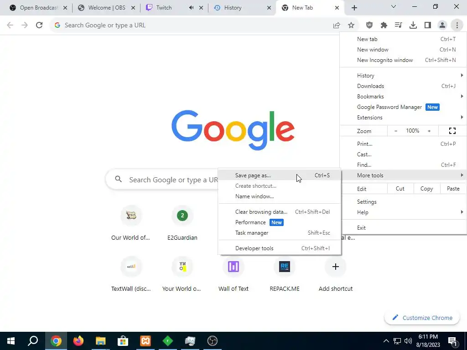
Task: Select Print... from the menu
Action: (403, 144)
